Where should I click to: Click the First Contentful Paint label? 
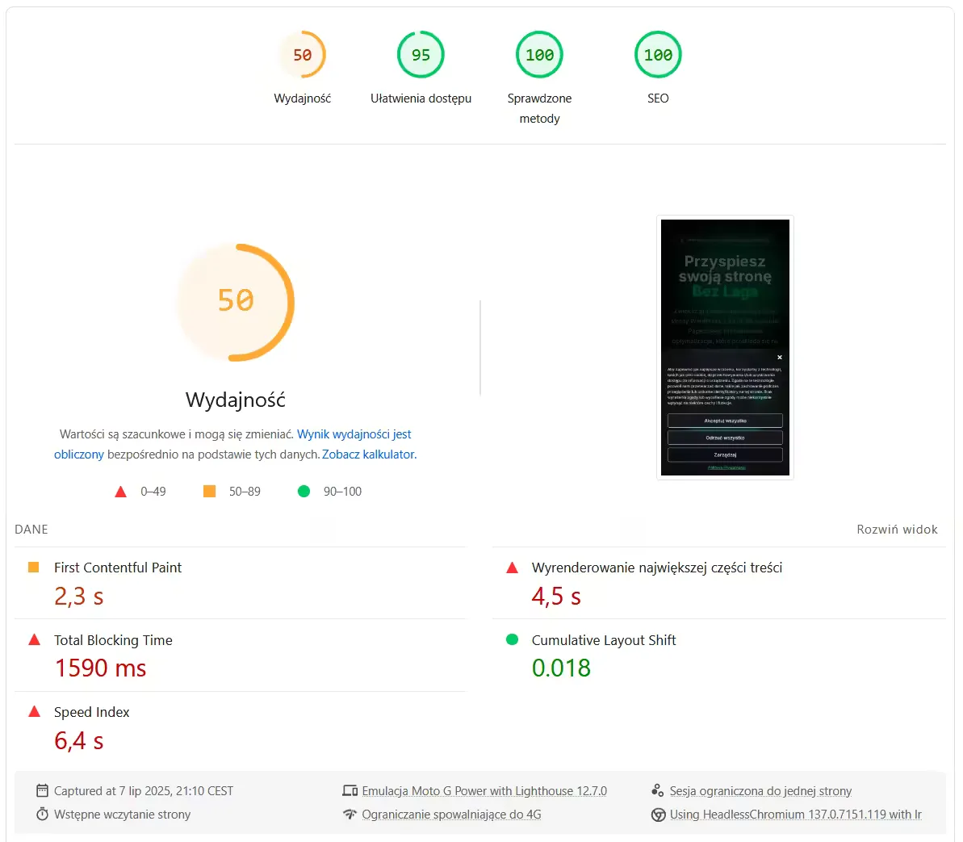point(118,568)
